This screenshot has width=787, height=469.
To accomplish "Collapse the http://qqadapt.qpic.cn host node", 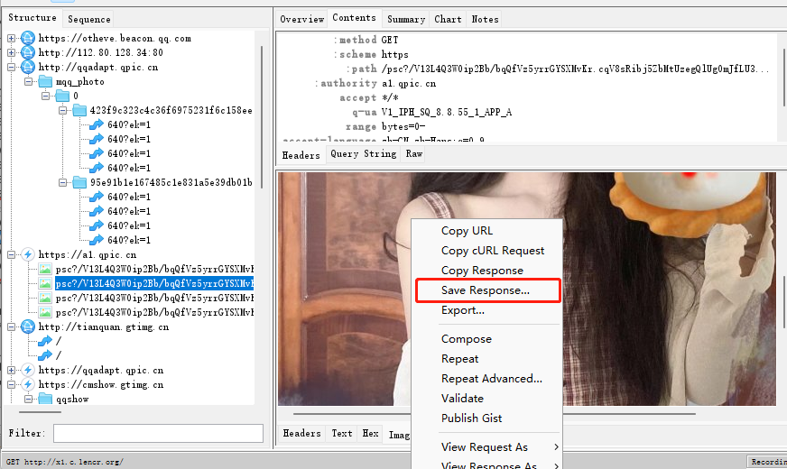I will click(12, 68).
